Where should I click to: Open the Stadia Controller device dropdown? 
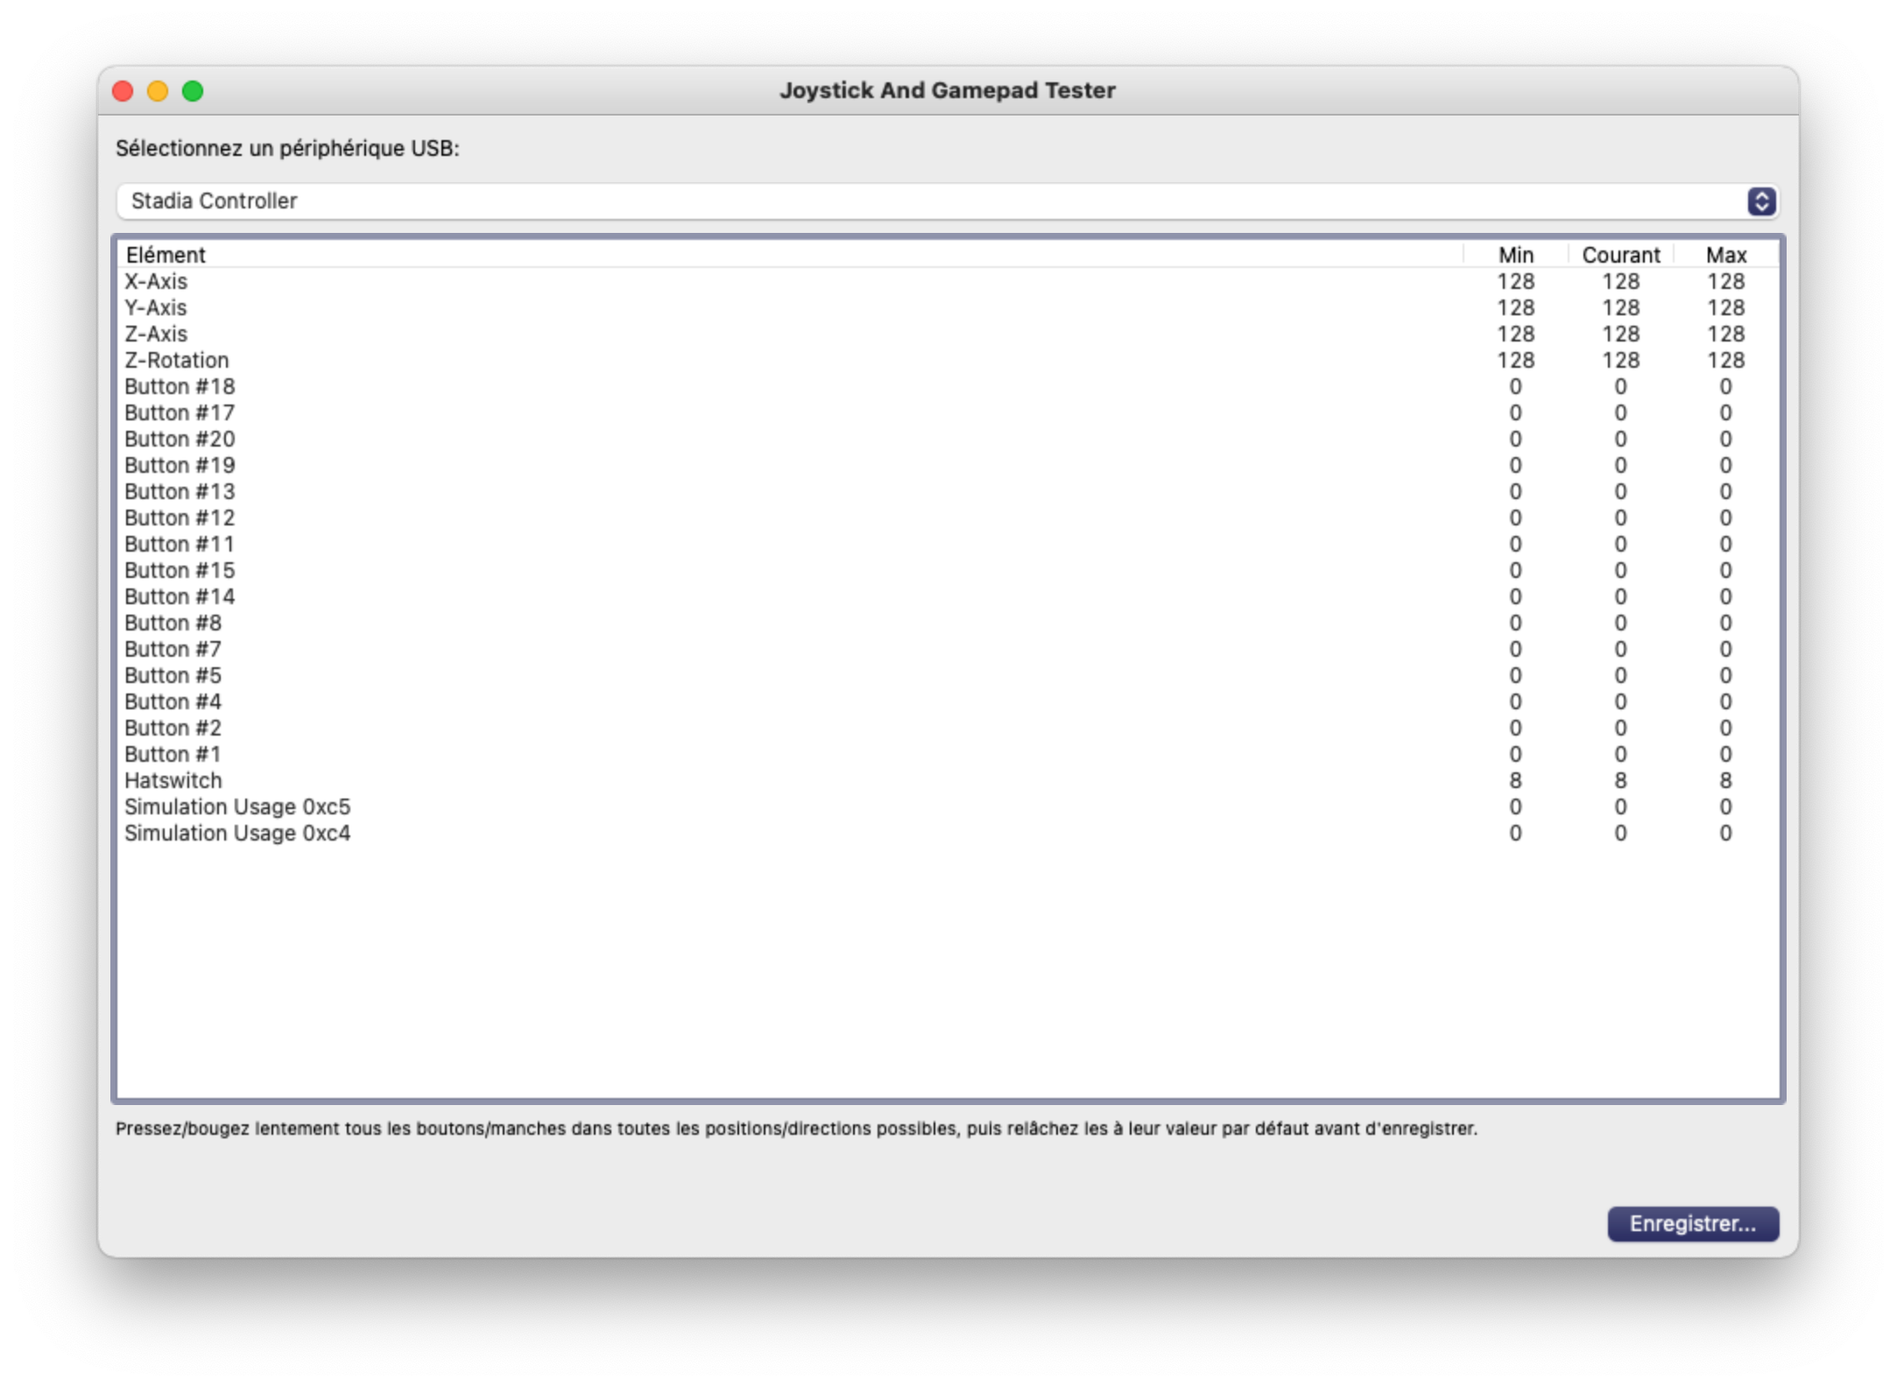[948, 201]
